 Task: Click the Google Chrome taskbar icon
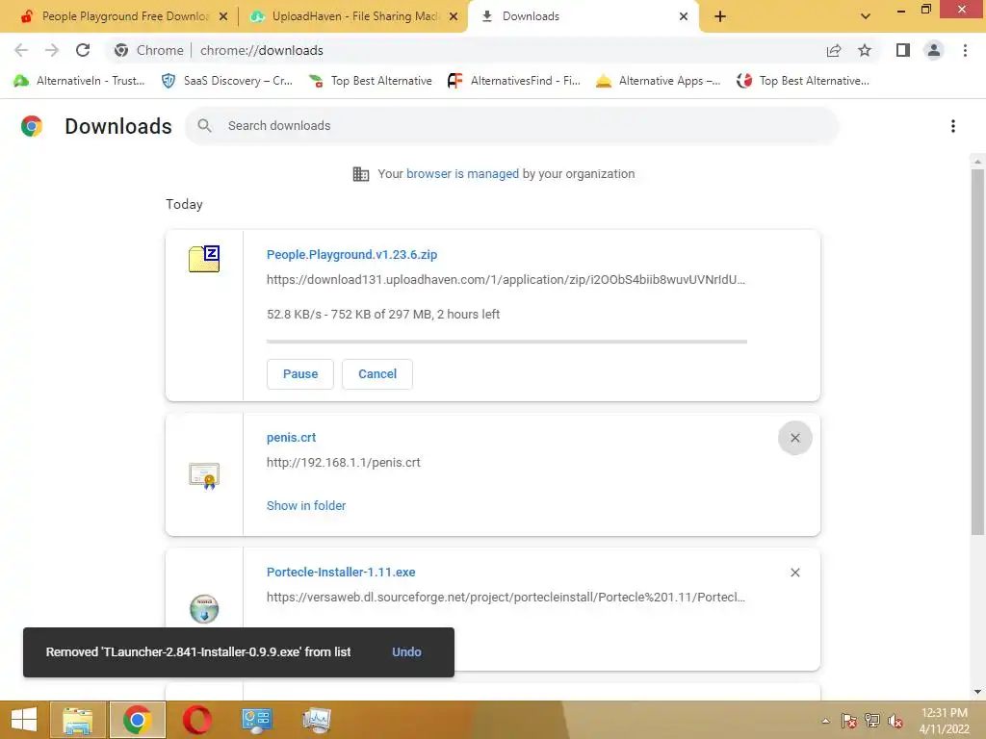[x=138, y=720]
